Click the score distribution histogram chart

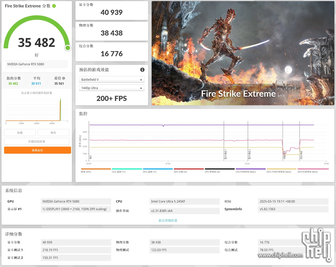37,111
